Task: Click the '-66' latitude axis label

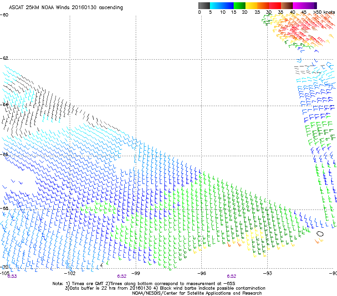Action: (4, 154)
